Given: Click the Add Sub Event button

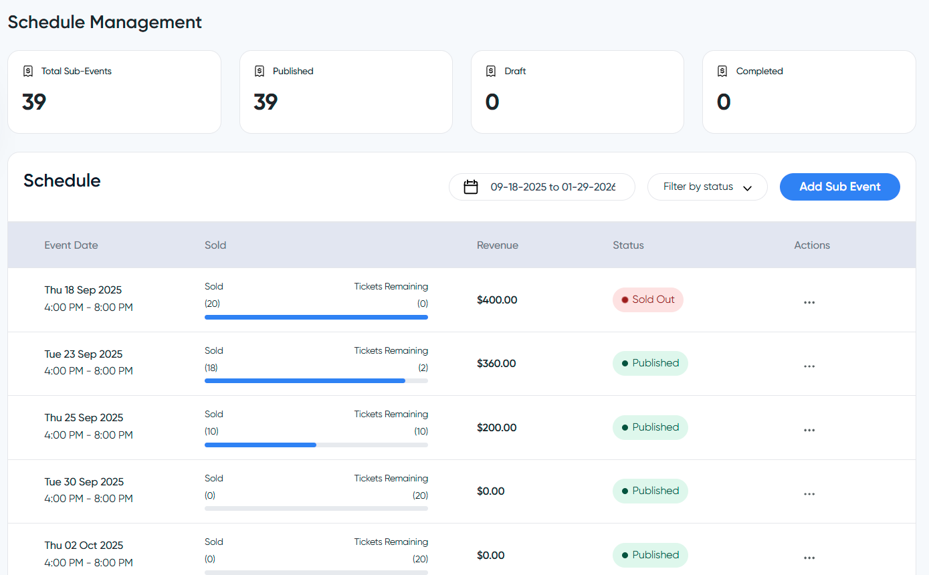Looking at the screenshot, I should pyautogui.click(x=839, y=187).
